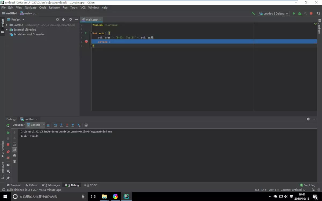Click Restore Layout icon in Debug panel
322x201 pixels.
pyautogui.click(x=8, y=165)
